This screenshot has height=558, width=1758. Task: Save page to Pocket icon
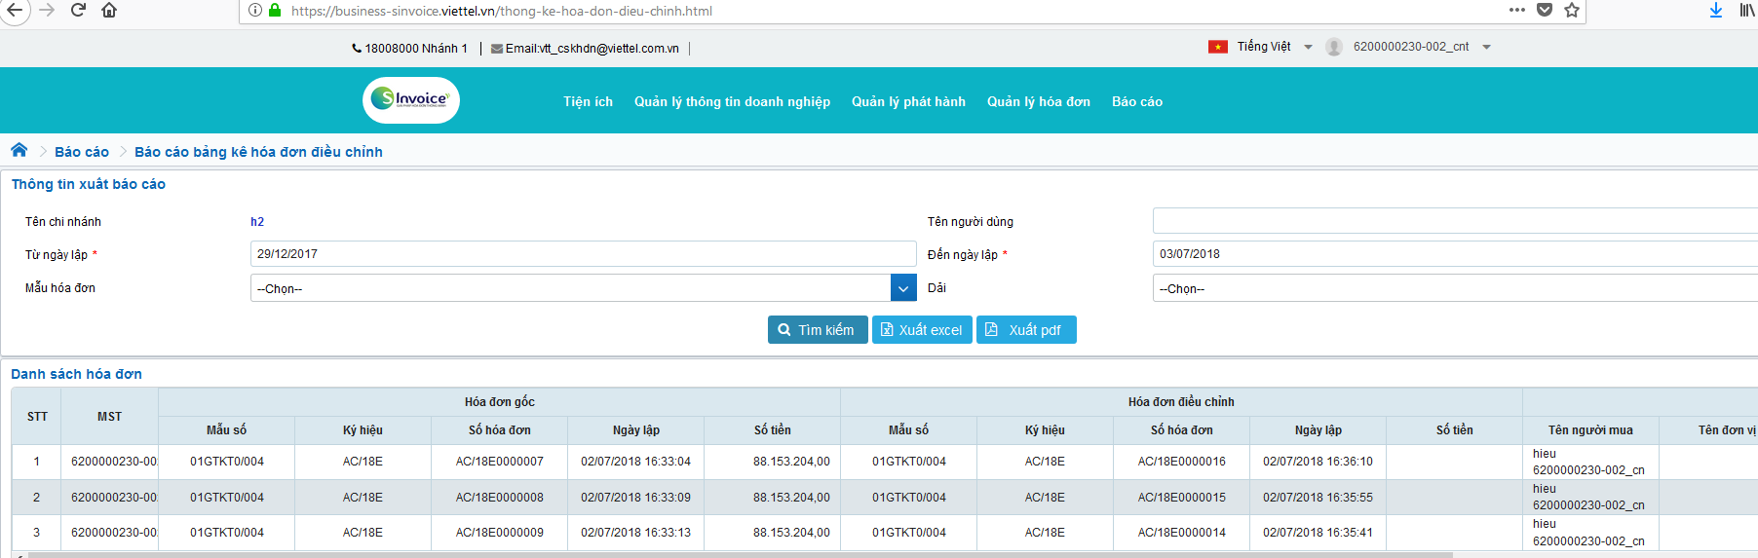pos(1544,11)
